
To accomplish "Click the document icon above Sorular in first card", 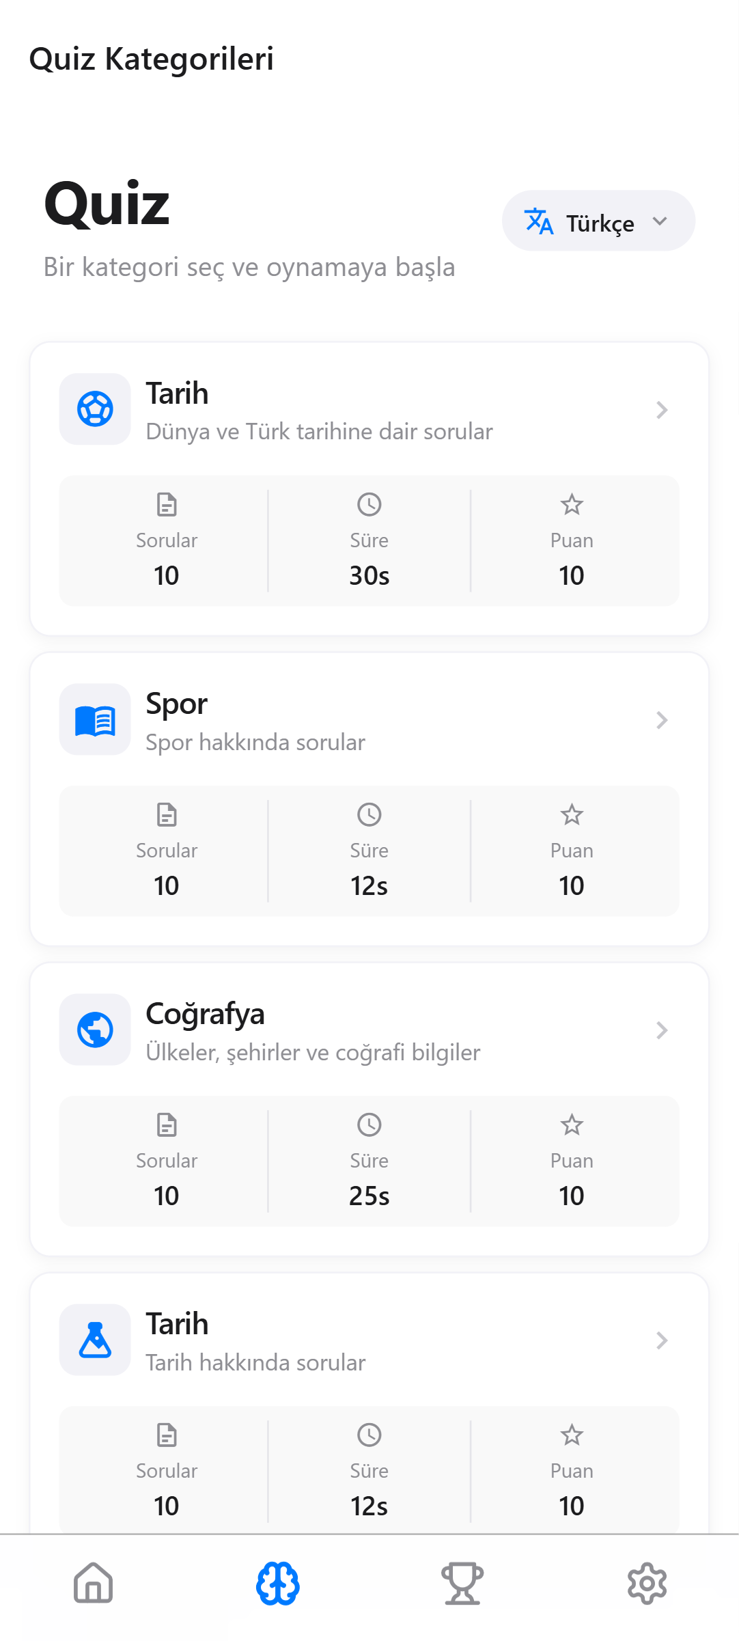I will [167, 504].
